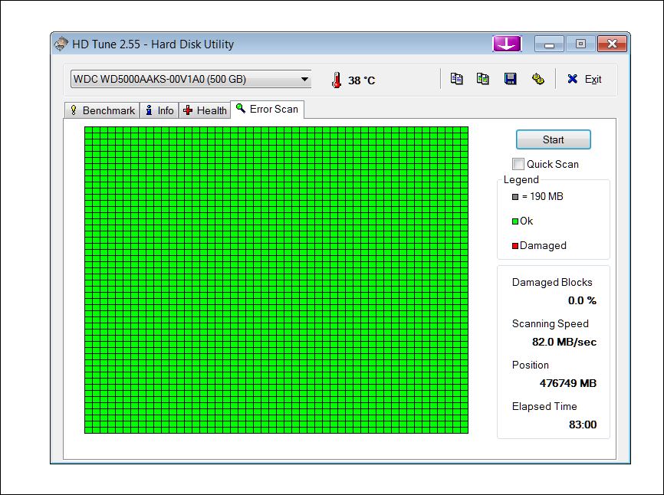Image resolution: width=664 pixels, height=495 pixels.
Task: Switch to the Benchmark tab
Action: click(102, 110)
